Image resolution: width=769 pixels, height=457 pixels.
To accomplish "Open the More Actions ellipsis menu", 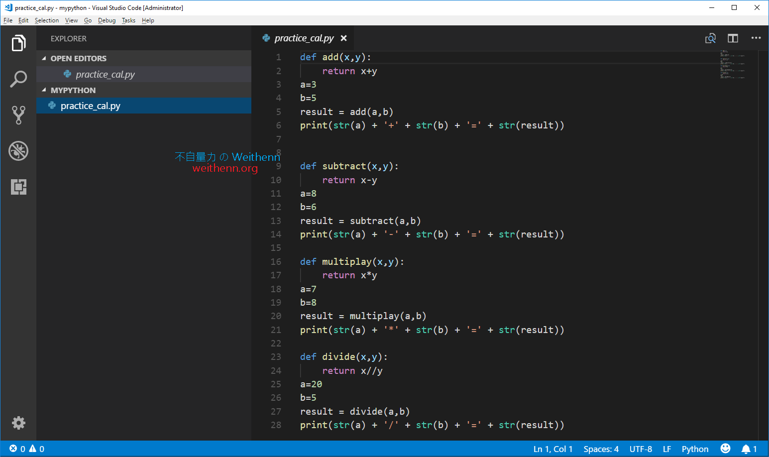I will tap(756, 38).
